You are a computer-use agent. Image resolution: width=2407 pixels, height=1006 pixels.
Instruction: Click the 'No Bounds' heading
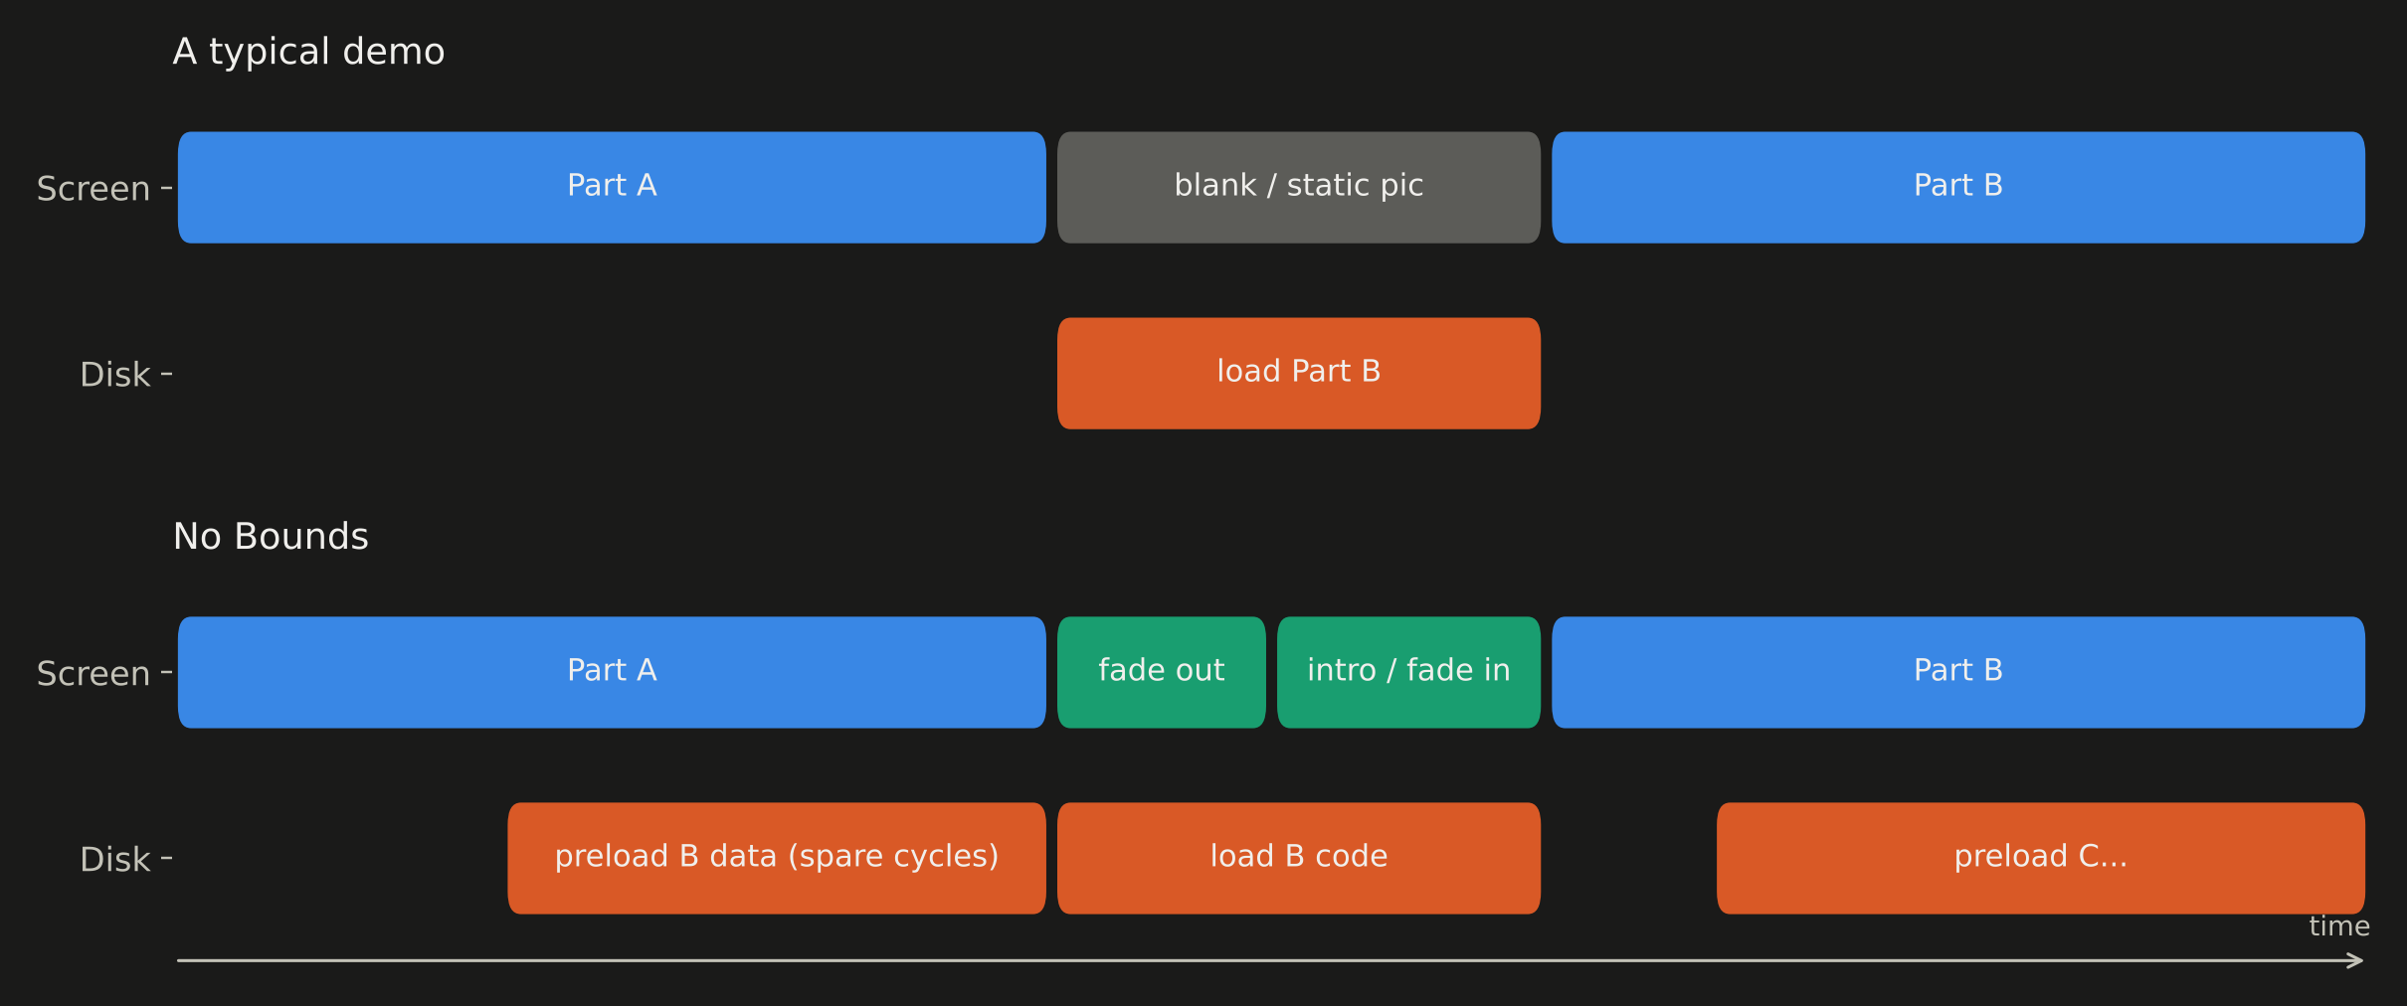[x=271, y=537]
